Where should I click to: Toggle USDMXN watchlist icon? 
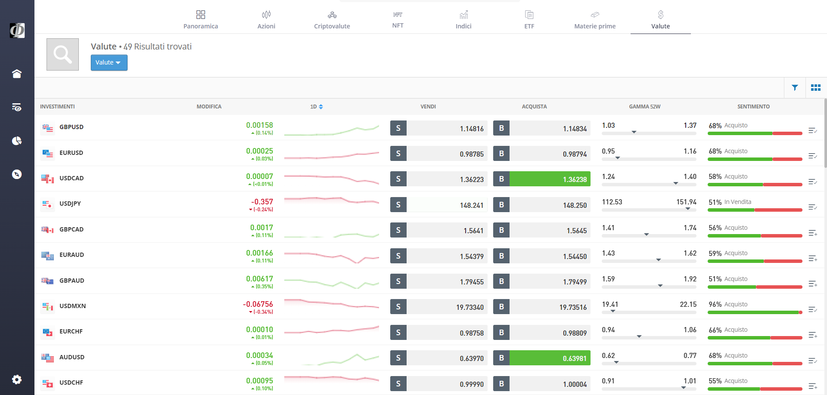tap(813, 309)
